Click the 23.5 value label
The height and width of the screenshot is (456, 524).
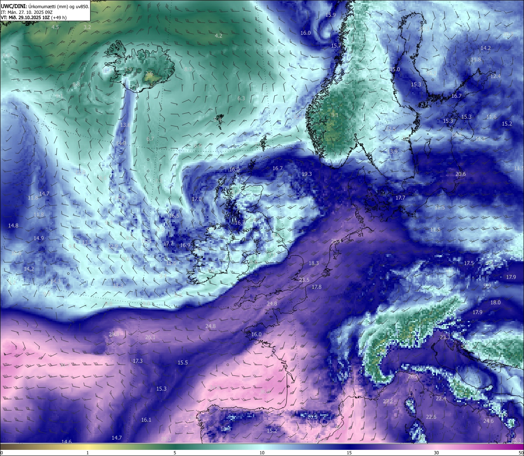click(x=304, y=280)
